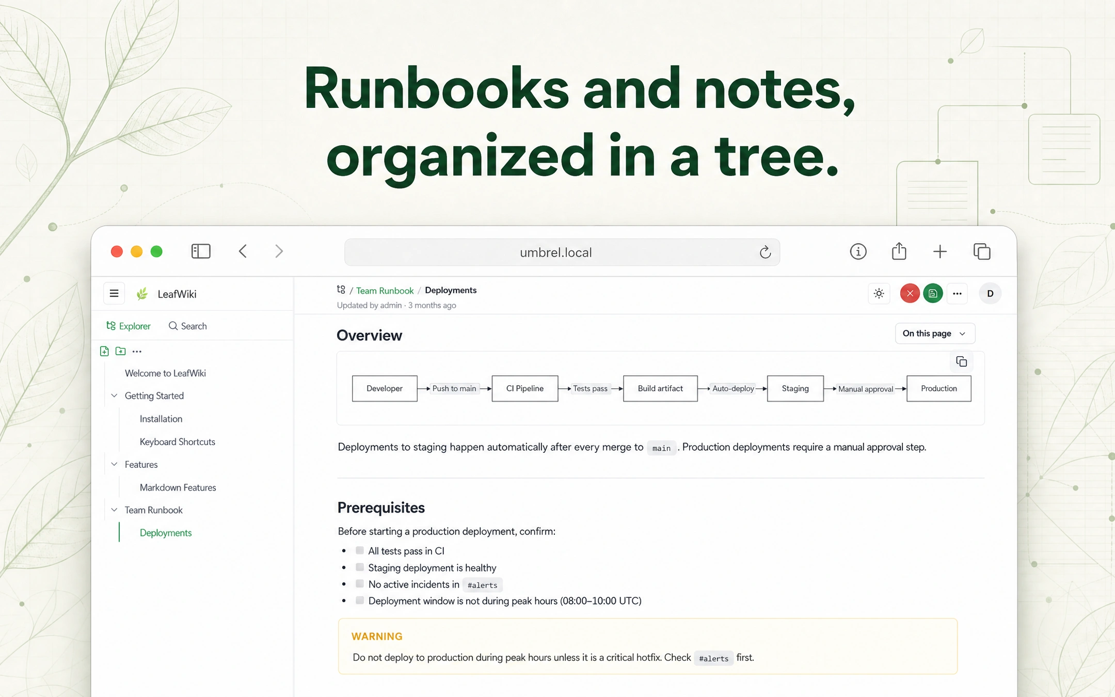
Task: Click the Developer diagram node
Action: (384, 388)
